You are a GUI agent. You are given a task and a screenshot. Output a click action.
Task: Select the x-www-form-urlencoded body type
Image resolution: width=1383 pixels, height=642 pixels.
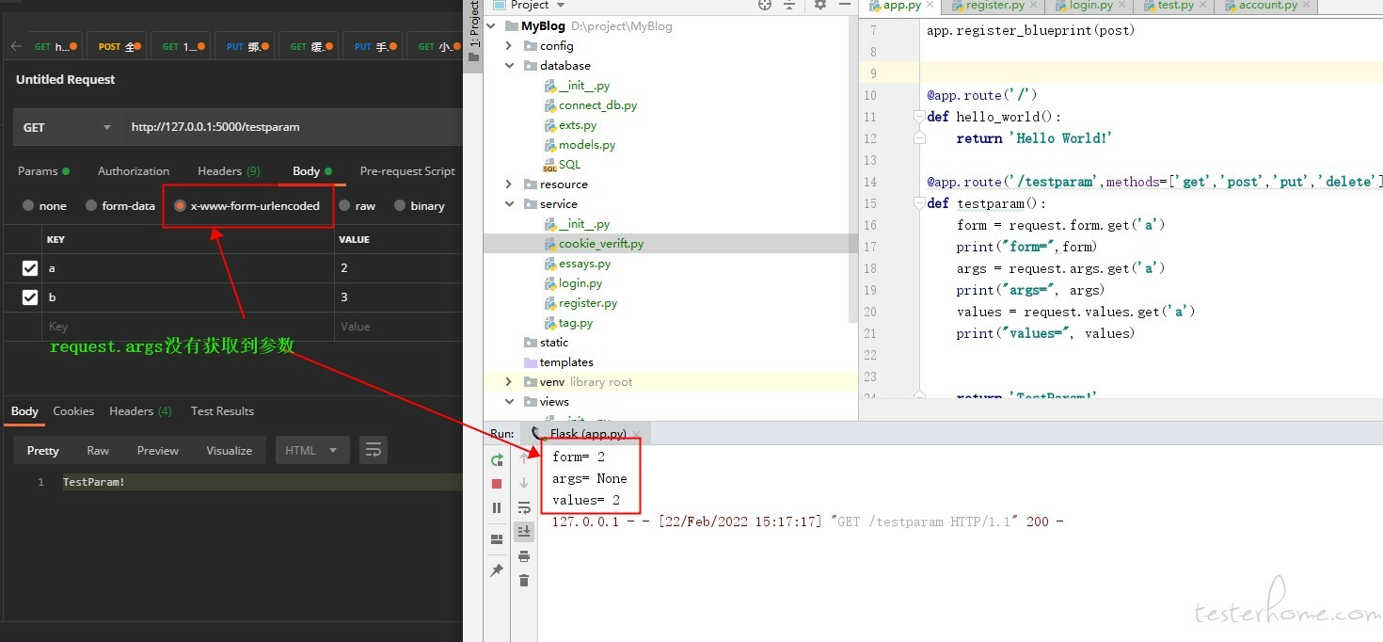click(247, 205)
